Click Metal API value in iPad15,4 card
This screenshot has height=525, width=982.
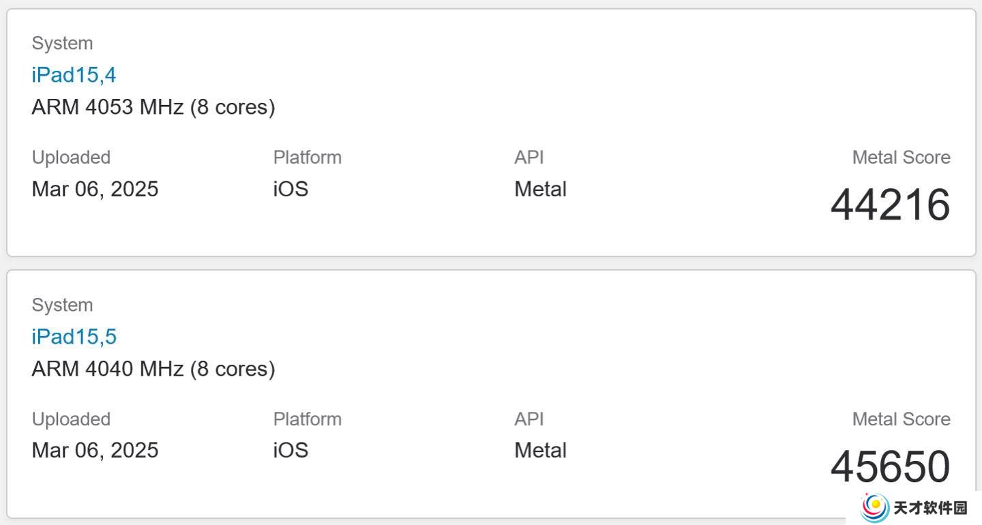(x=540, y=189)
